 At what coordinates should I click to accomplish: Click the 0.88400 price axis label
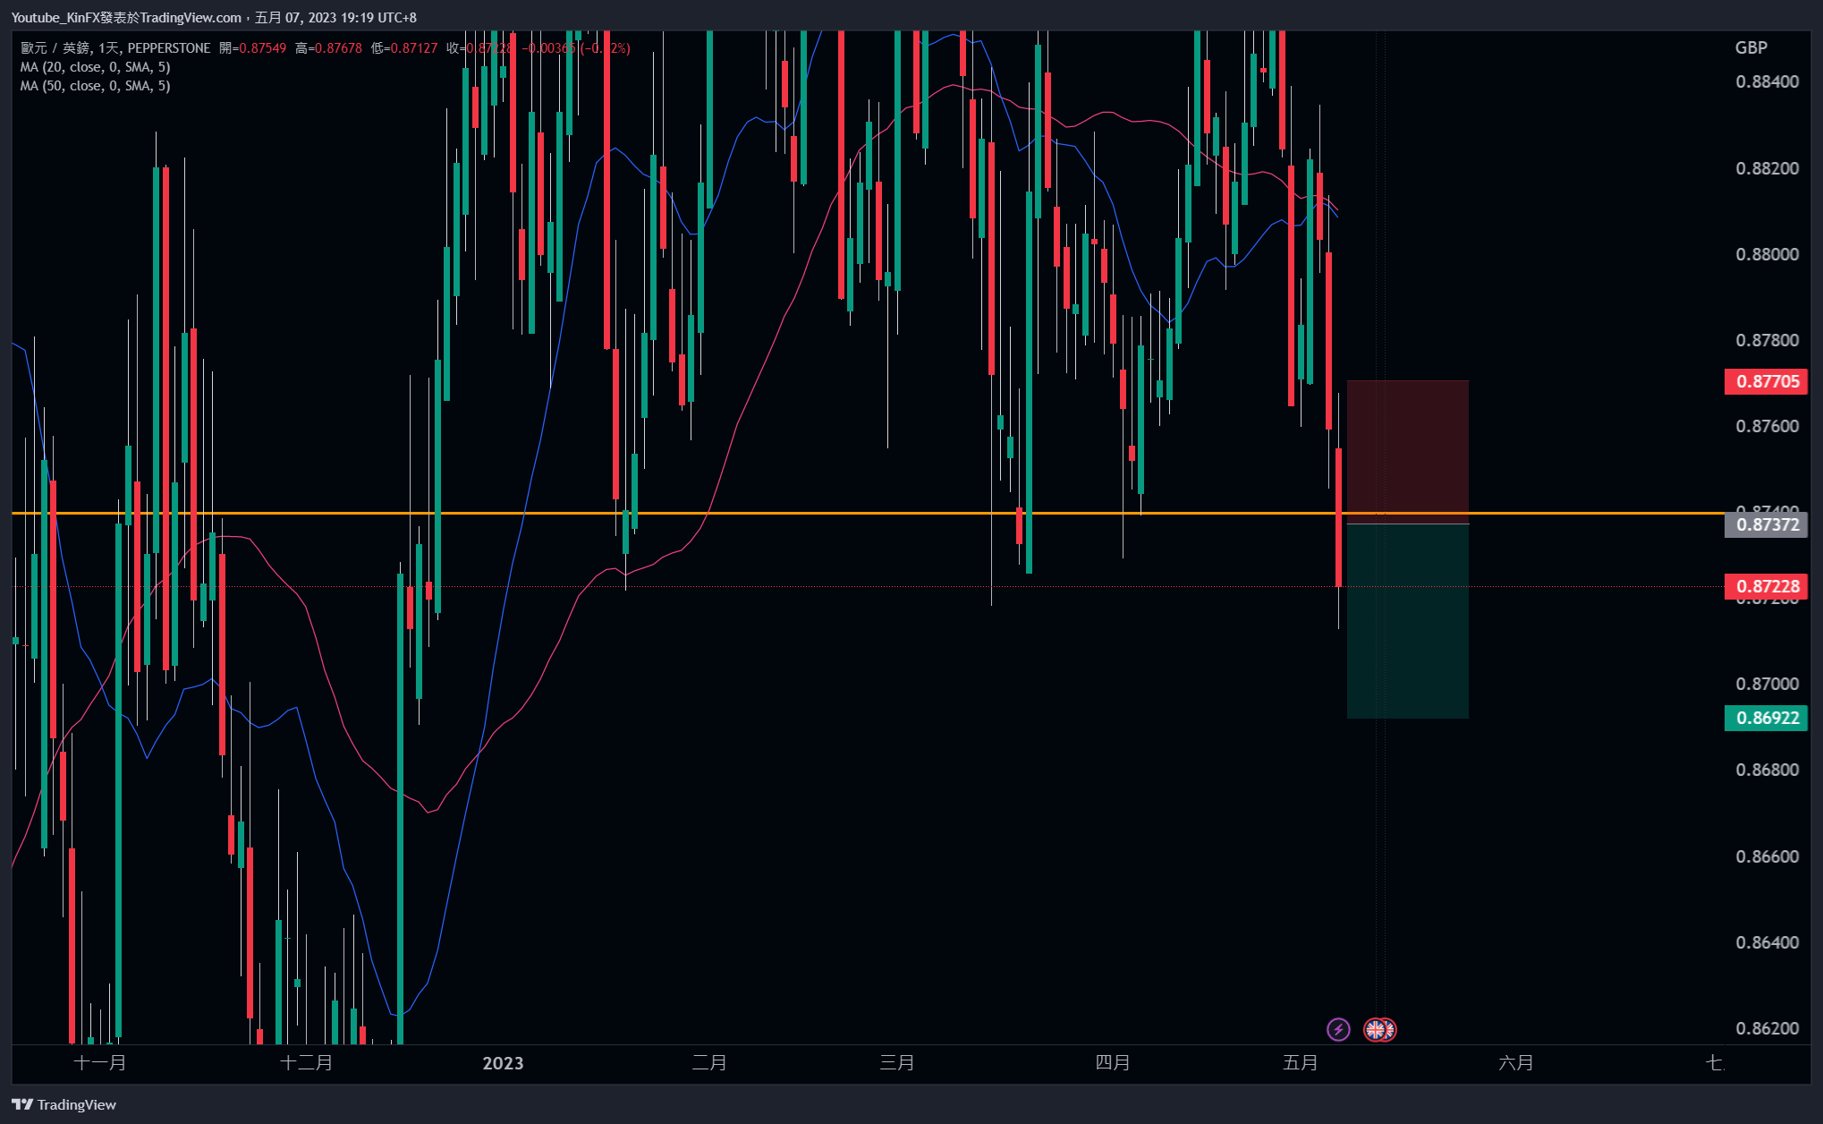coord(1767,82)
